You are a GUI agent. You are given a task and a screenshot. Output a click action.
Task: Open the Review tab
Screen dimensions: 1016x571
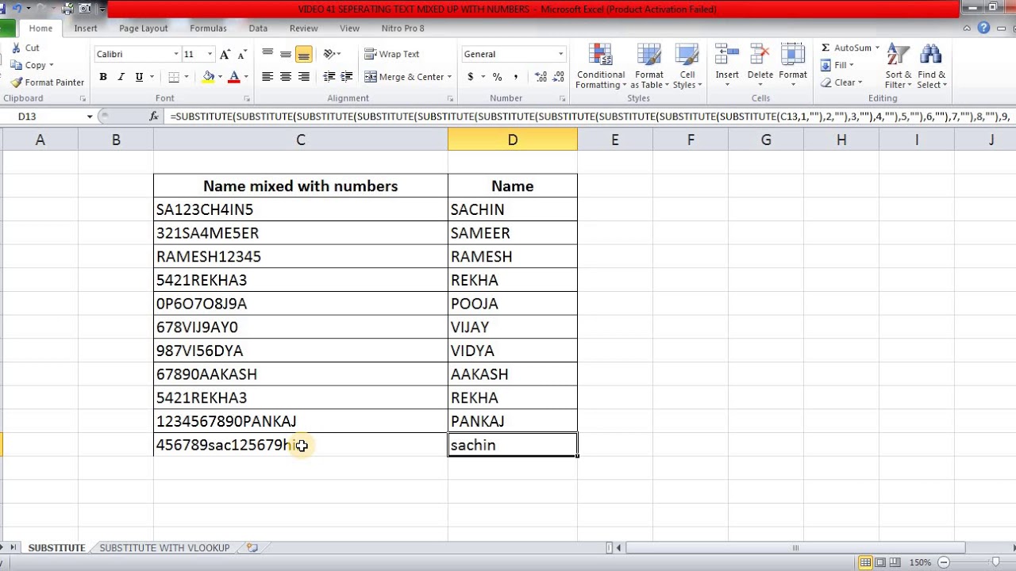coord(303,28)
